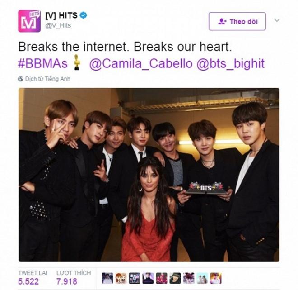Click the [V] HITS display name
Image resolution: width=298 pixels, height=290 pixels.
61,16
